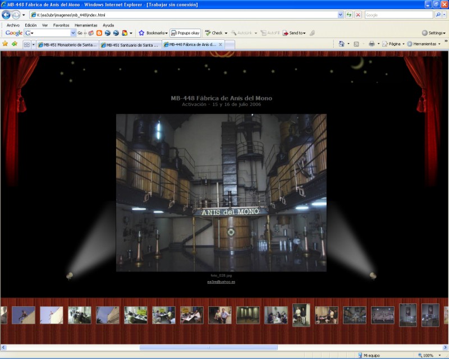Image resolution: width=449 pixels, height=359 pixels.
Task: Open a new blank tab
Action: [230, 45]
